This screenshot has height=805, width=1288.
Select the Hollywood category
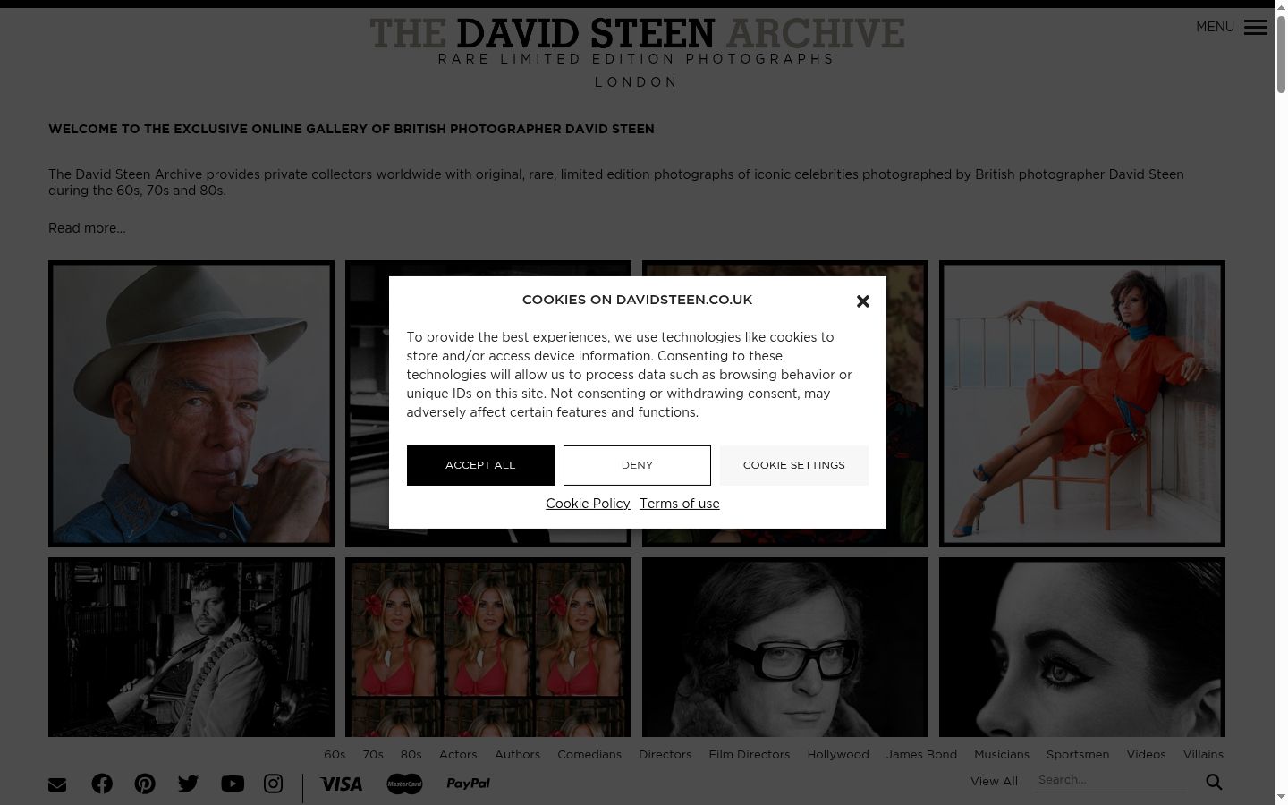(x=838, y=755)
